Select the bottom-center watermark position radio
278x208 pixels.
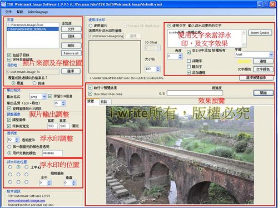point(18,182)
